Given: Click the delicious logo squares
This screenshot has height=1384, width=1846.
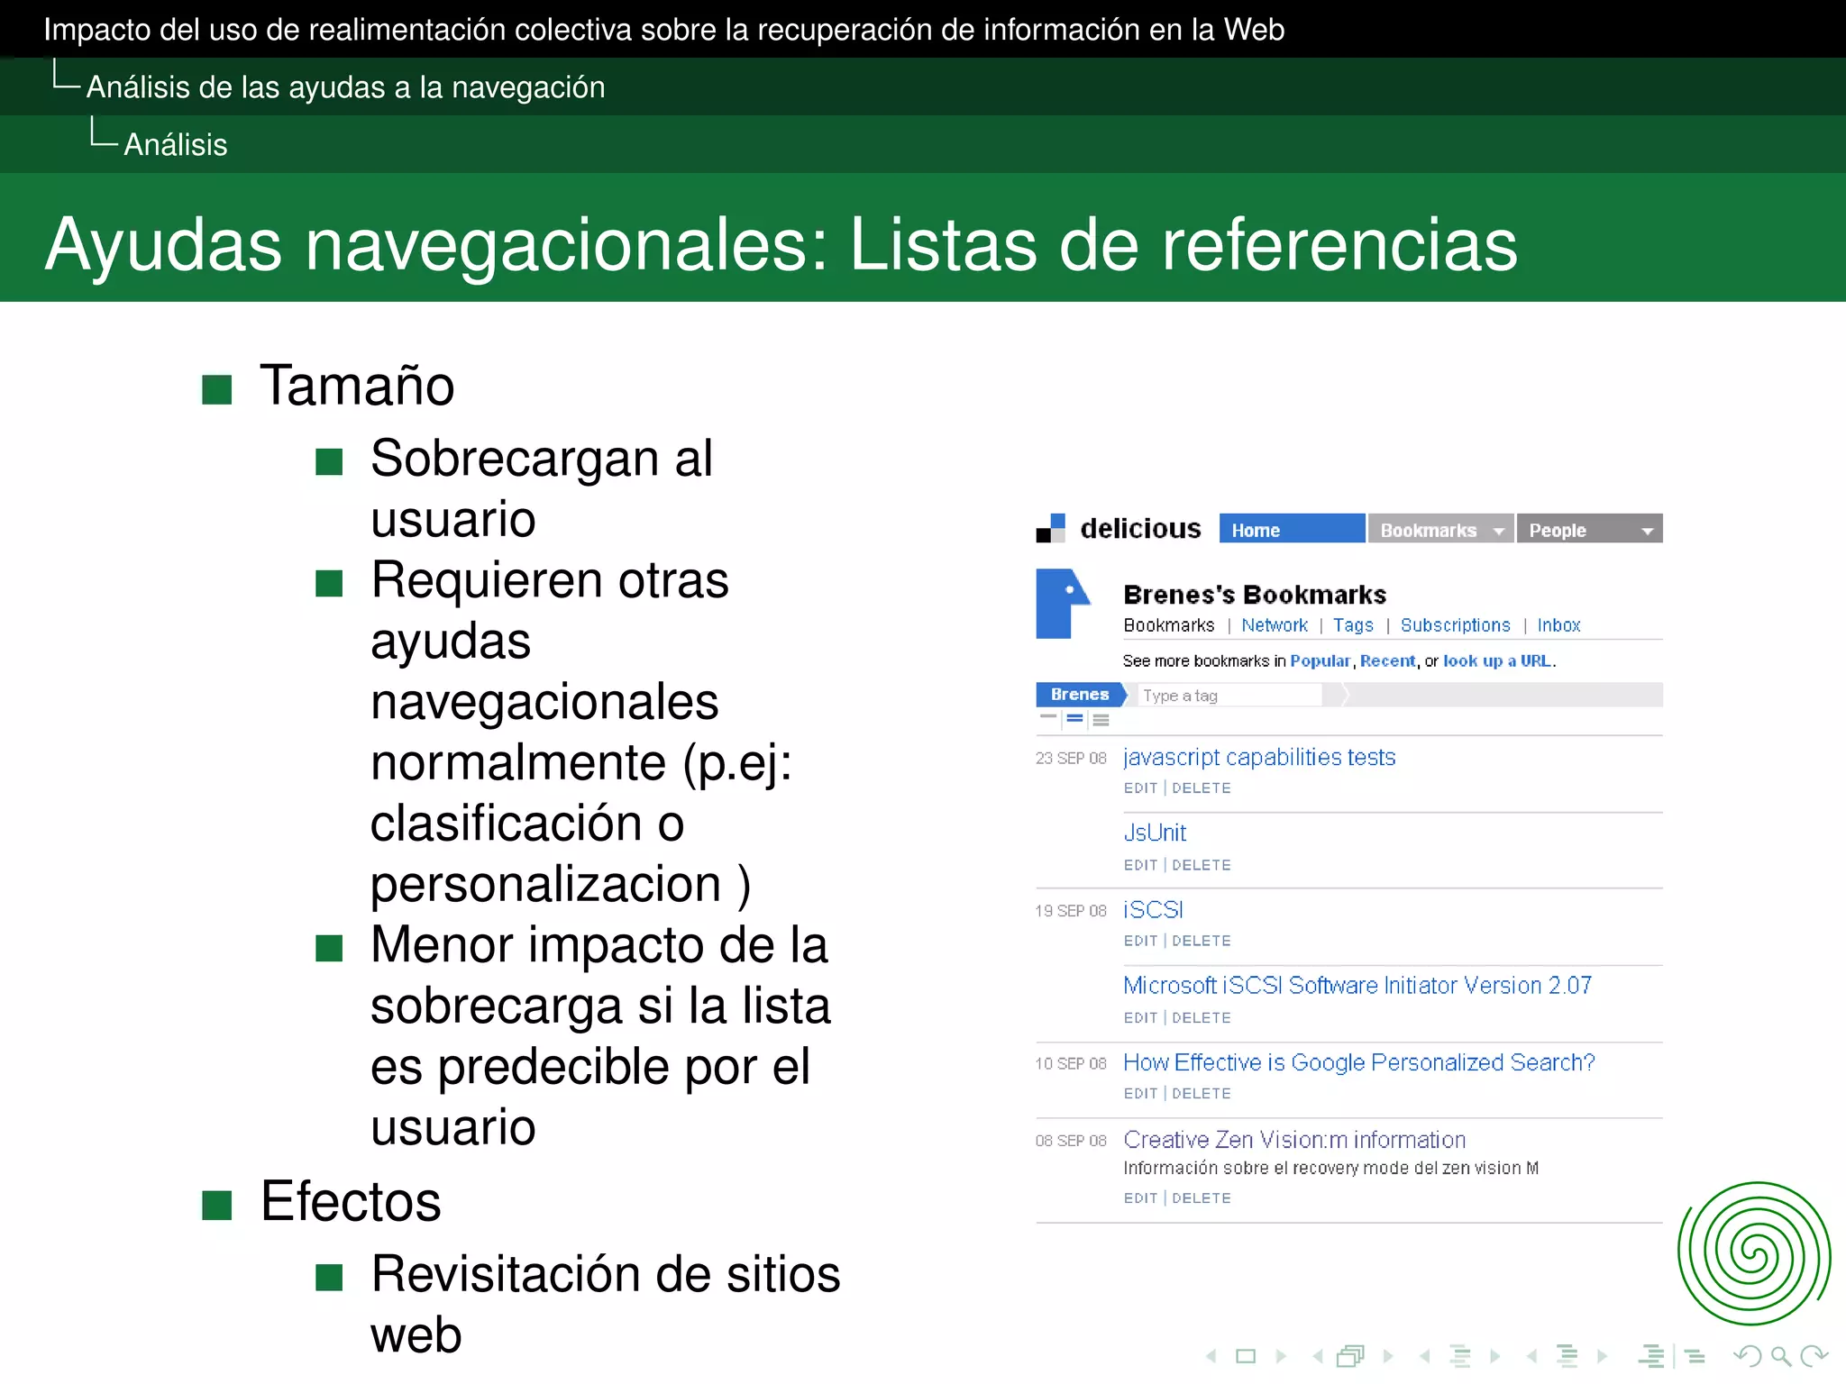Looking at the screenshot, I should tap(1050, 528).
